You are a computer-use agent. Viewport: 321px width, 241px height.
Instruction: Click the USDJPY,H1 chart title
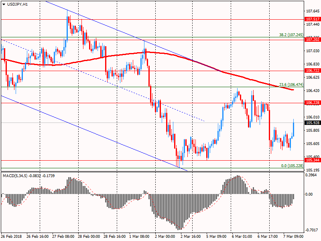17,4
